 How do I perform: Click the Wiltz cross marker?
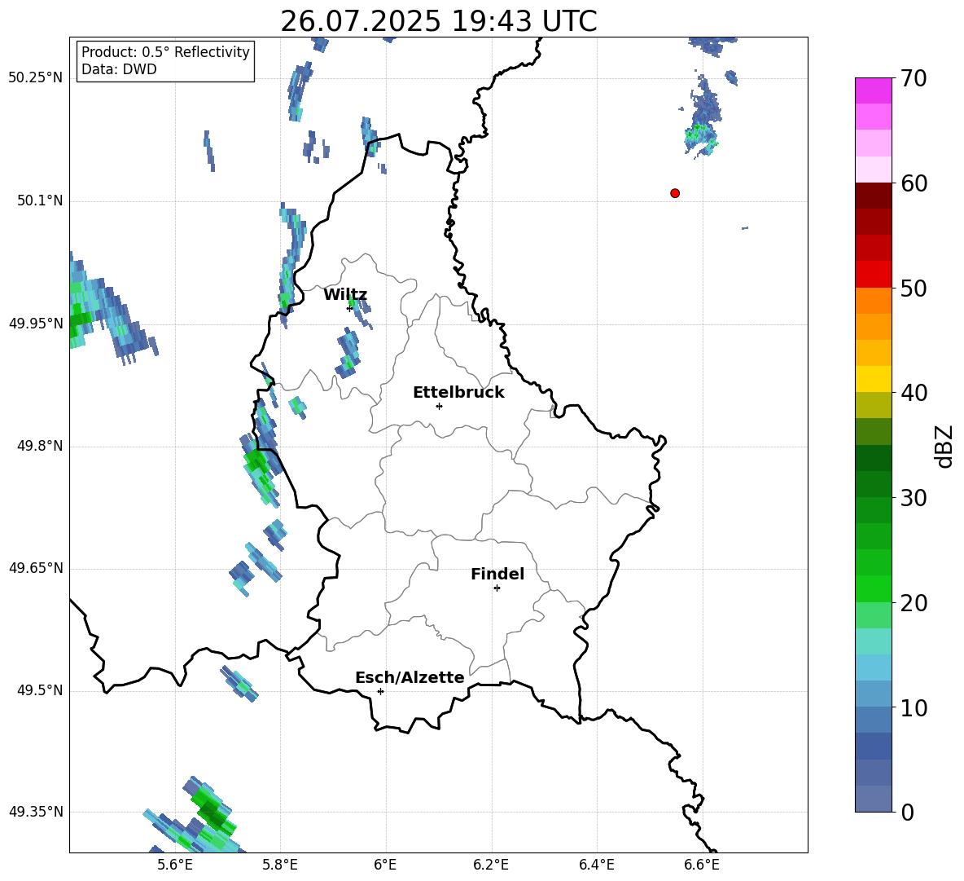(x=349, y=308)
